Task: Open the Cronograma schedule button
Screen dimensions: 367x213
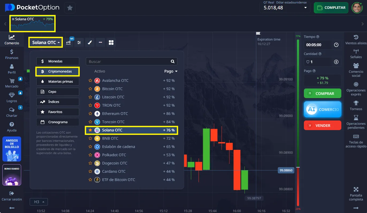Action: 58,122
